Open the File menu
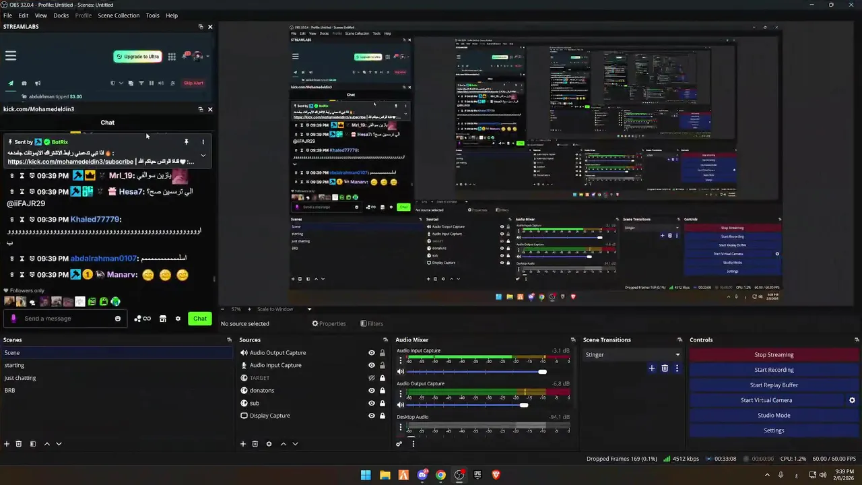862x485 pixels. pyautogui.click(x=7, y=15)
